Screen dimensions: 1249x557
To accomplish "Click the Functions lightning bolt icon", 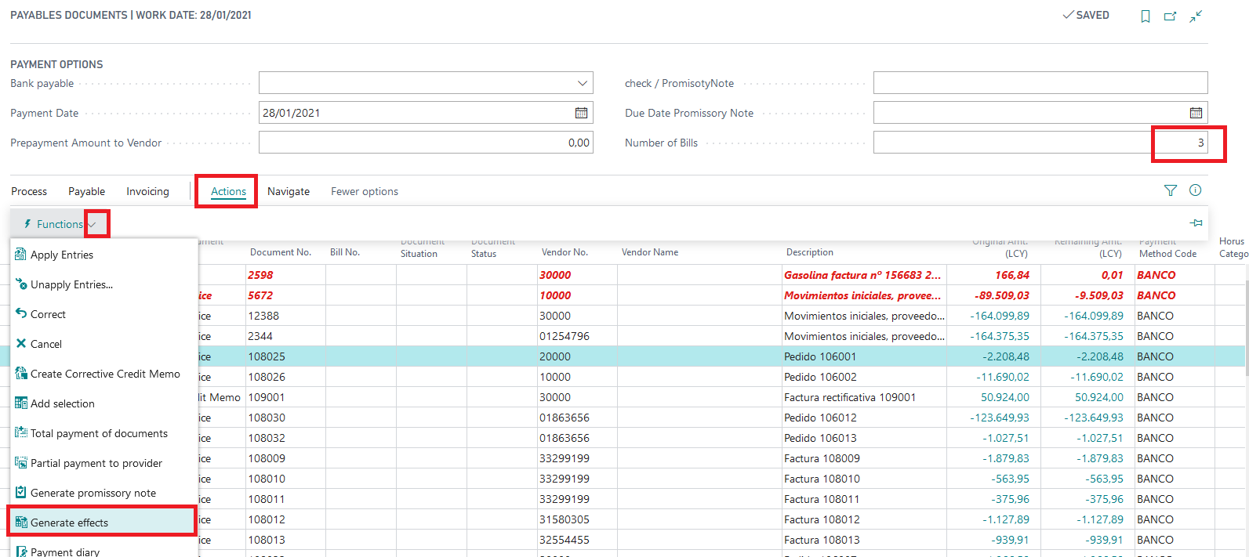I will pos(28,224).
